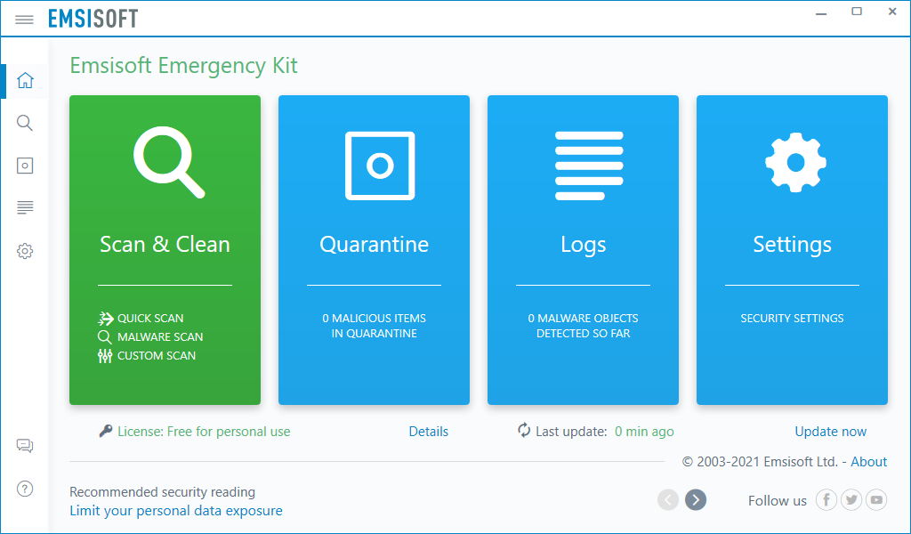Show previous recommended reading article
The height and width of the screenshot is (534, 911).
coord(668,499)
